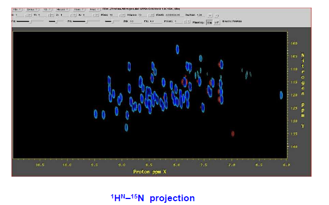This screenshot has height=205, width=329.
Task: Click the Factor value field
Action: (x=201, y=15)
